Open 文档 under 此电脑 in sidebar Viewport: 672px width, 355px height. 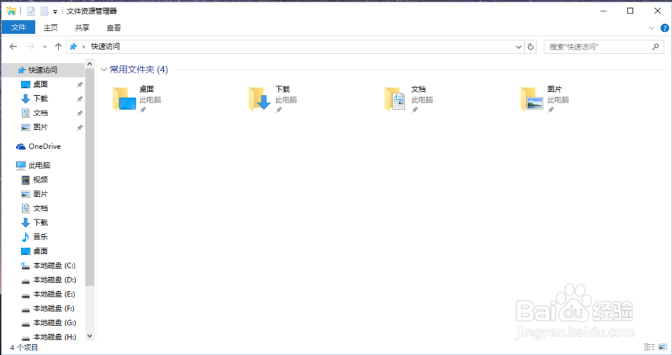(40, 209)
